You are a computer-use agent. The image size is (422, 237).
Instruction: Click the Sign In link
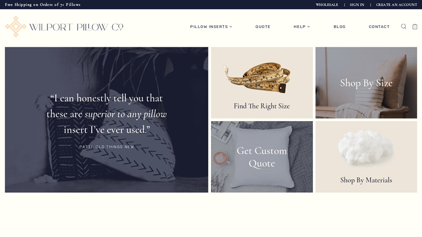pos(357,5)
